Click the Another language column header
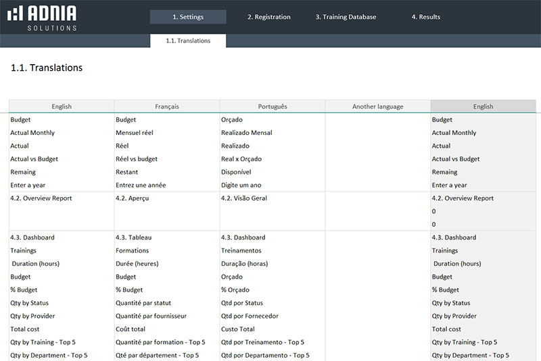 click(377, 106)
